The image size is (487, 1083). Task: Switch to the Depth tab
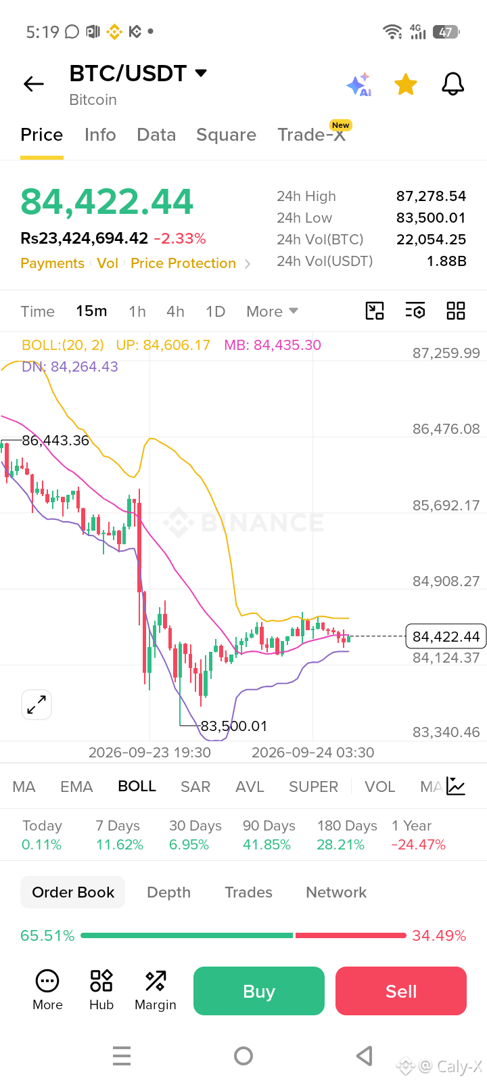169,892
